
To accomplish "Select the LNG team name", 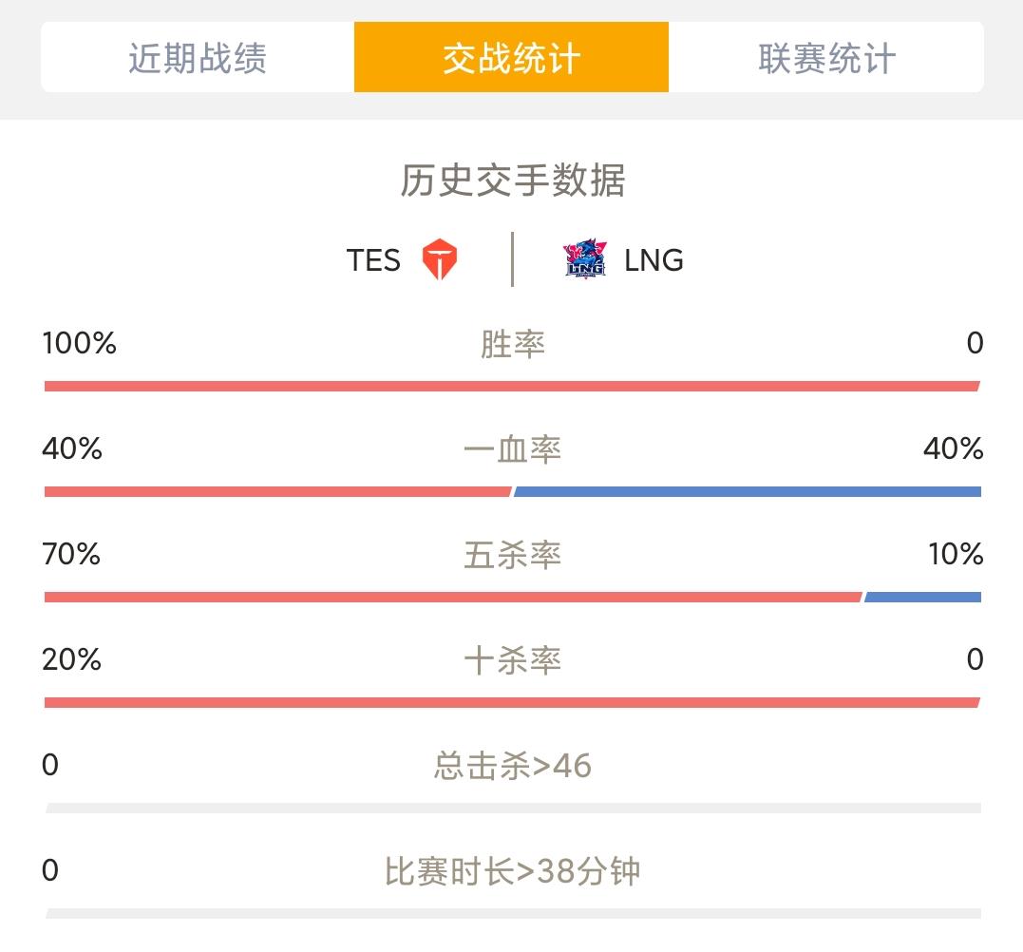I will (654, 260).
